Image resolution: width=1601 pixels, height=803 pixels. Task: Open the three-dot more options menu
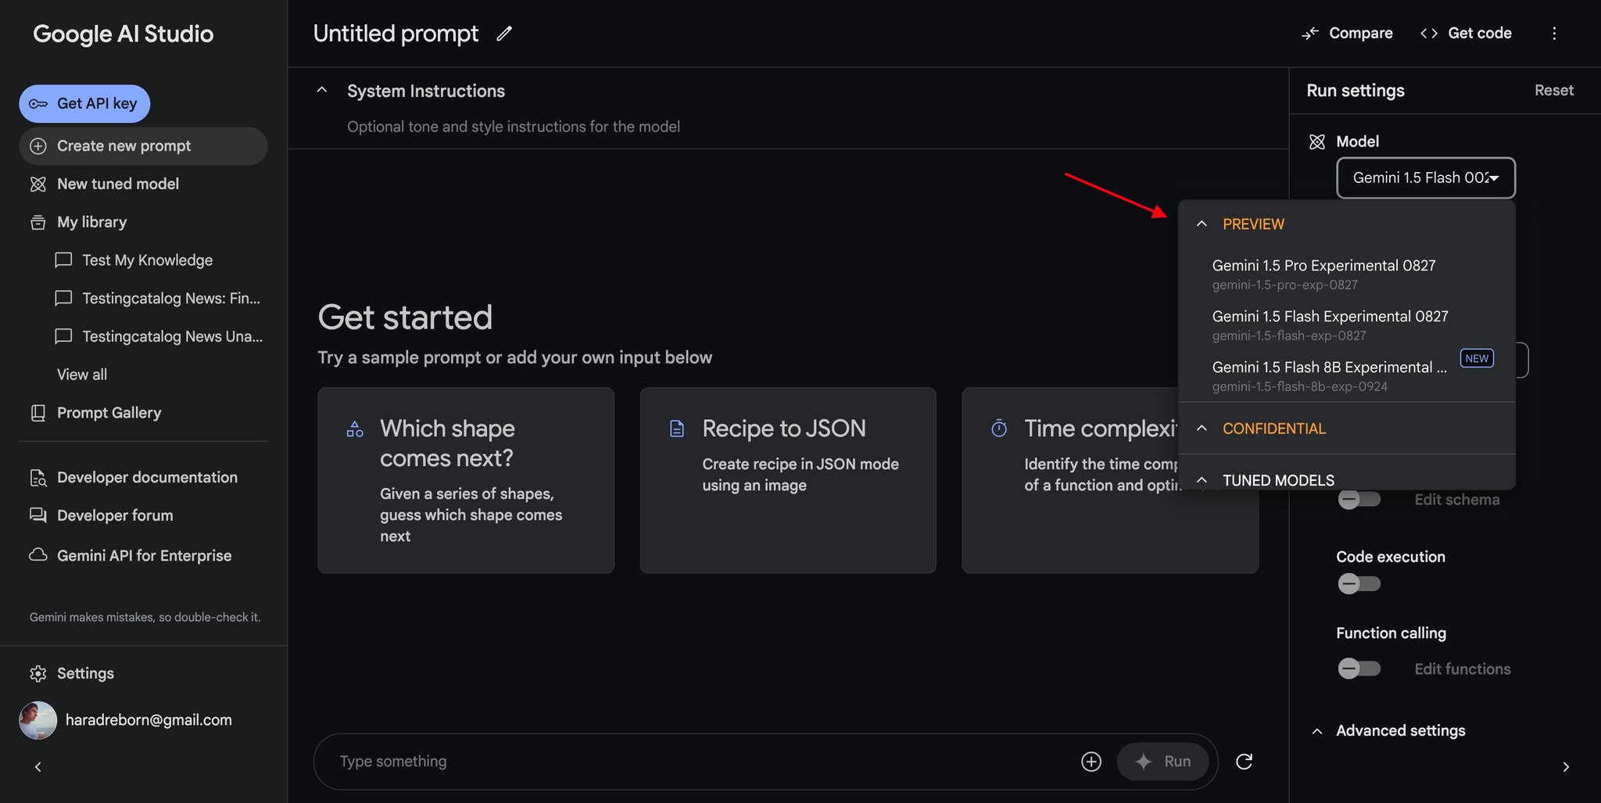(x=1554, y=34)
